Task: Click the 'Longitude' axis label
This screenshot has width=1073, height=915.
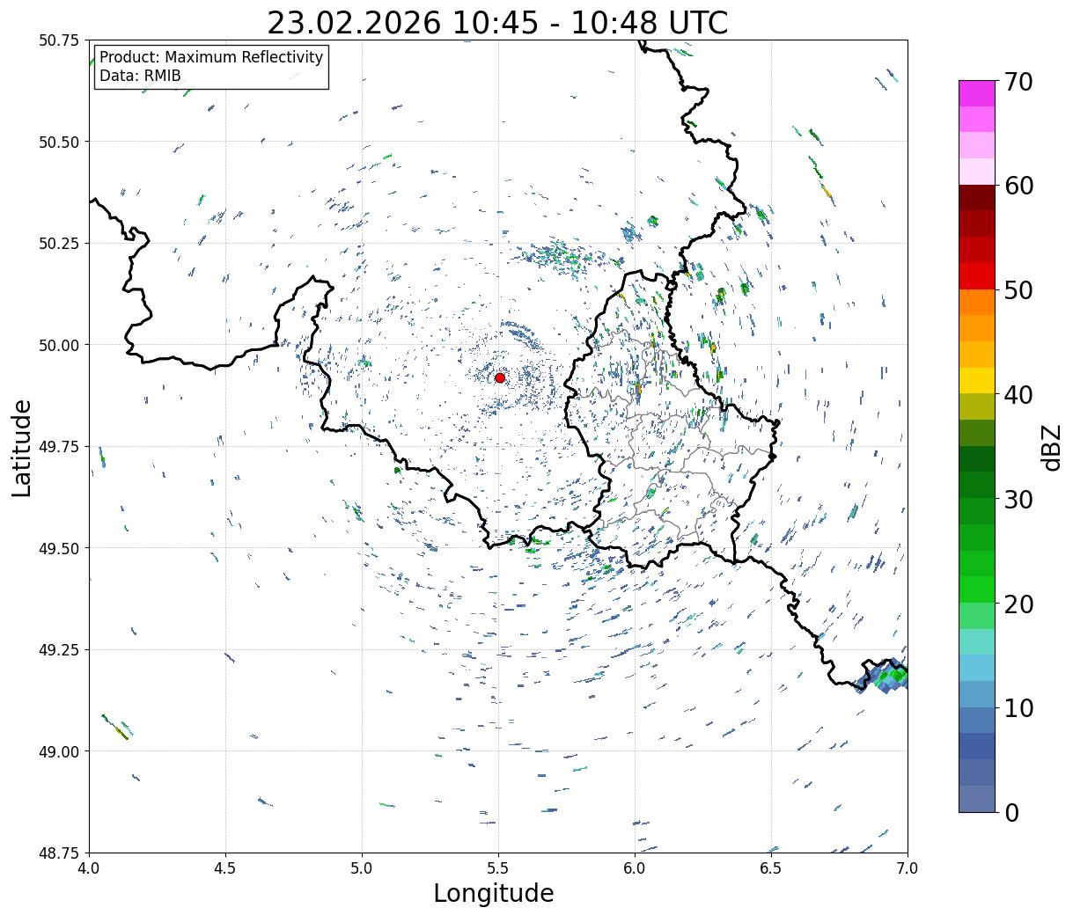Action: [x=494, y=893]
